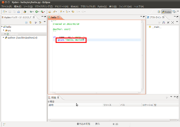Click the Print toolbar icon
Viewport: 180px width, 127px height.
[19, 12]
